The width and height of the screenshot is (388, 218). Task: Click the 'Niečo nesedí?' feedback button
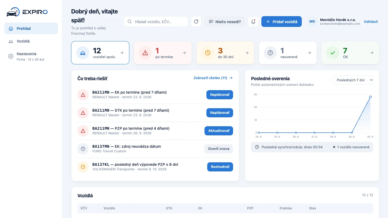[225, 22]
